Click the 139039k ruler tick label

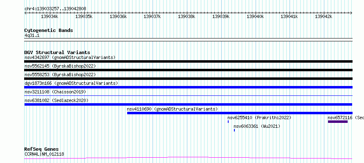pos(221,16)
